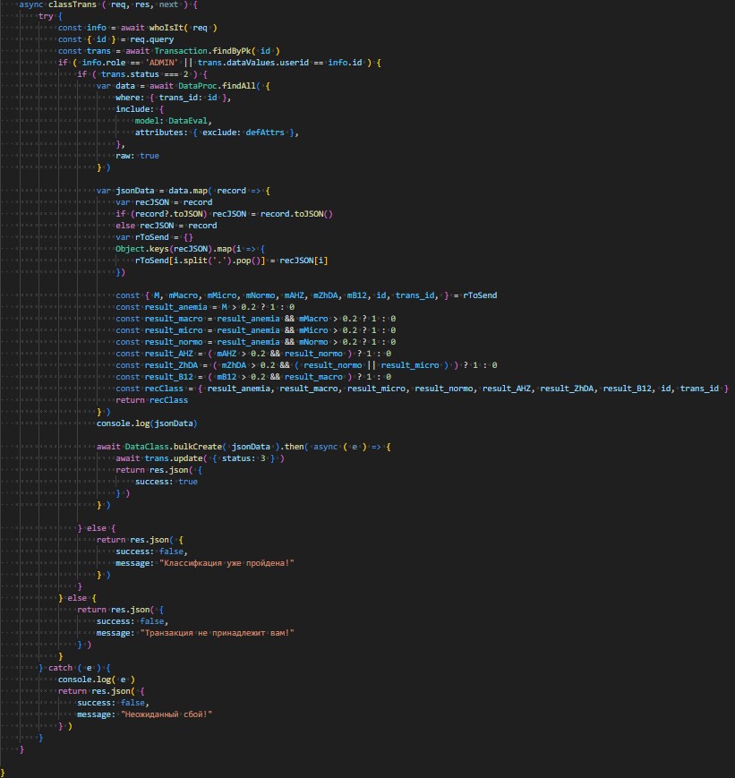Click 'const result_micro' declaration
The image size is (735, 778).
pos(159,330)
